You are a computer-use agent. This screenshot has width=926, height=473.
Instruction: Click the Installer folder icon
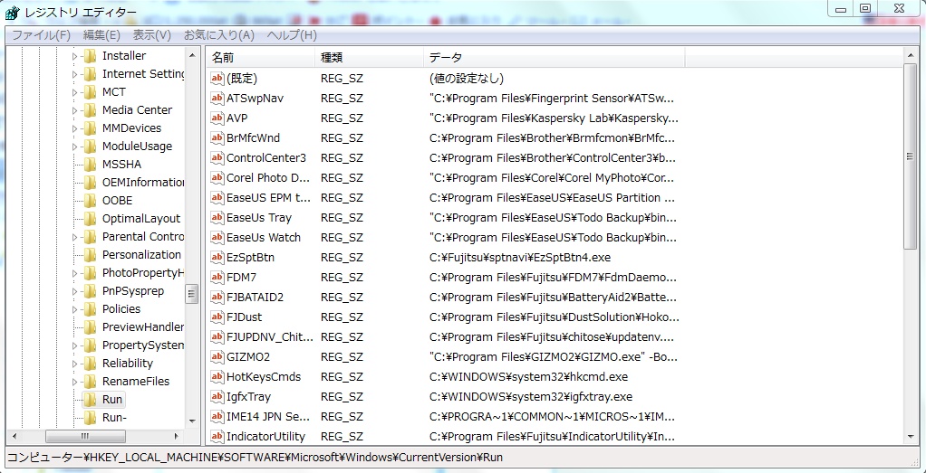coord(90,56)
